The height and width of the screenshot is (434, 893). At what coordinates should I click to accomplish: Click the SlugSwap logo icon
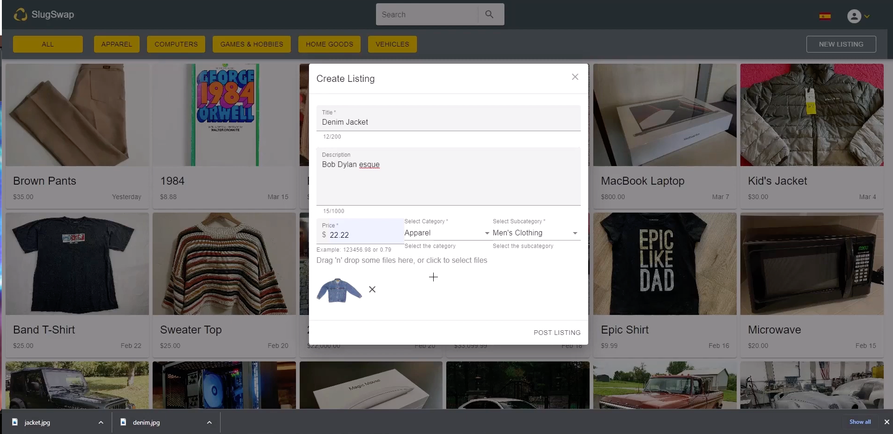[x=20, y=15]
